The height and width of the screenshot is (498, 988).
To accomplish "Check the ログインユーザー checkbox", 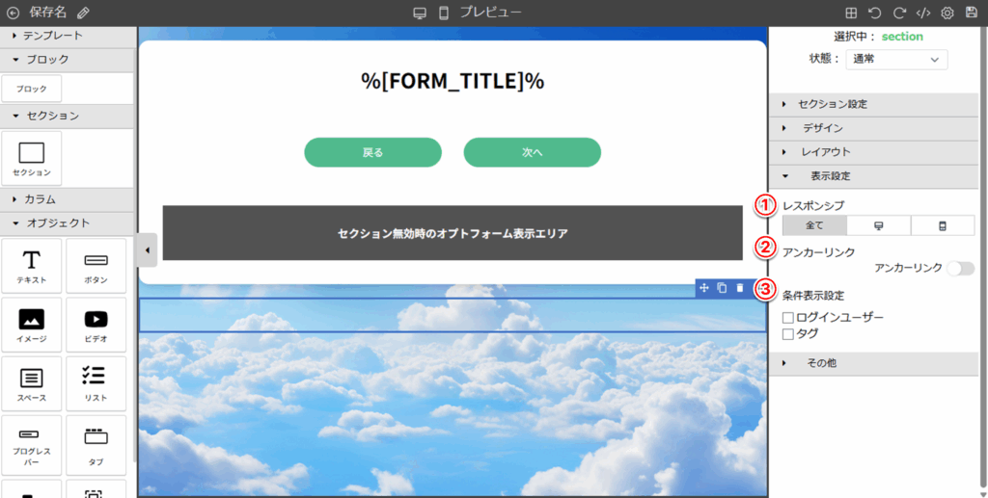I will tap(788, 317).
